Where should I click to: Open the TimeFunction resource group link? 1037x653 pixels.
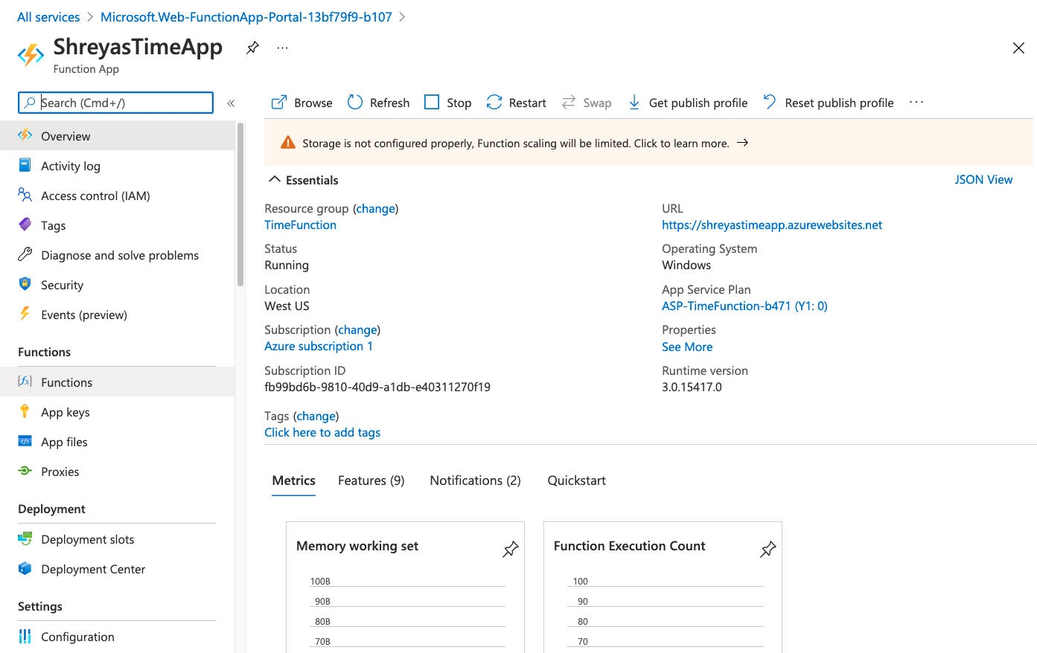click(301, 225)
